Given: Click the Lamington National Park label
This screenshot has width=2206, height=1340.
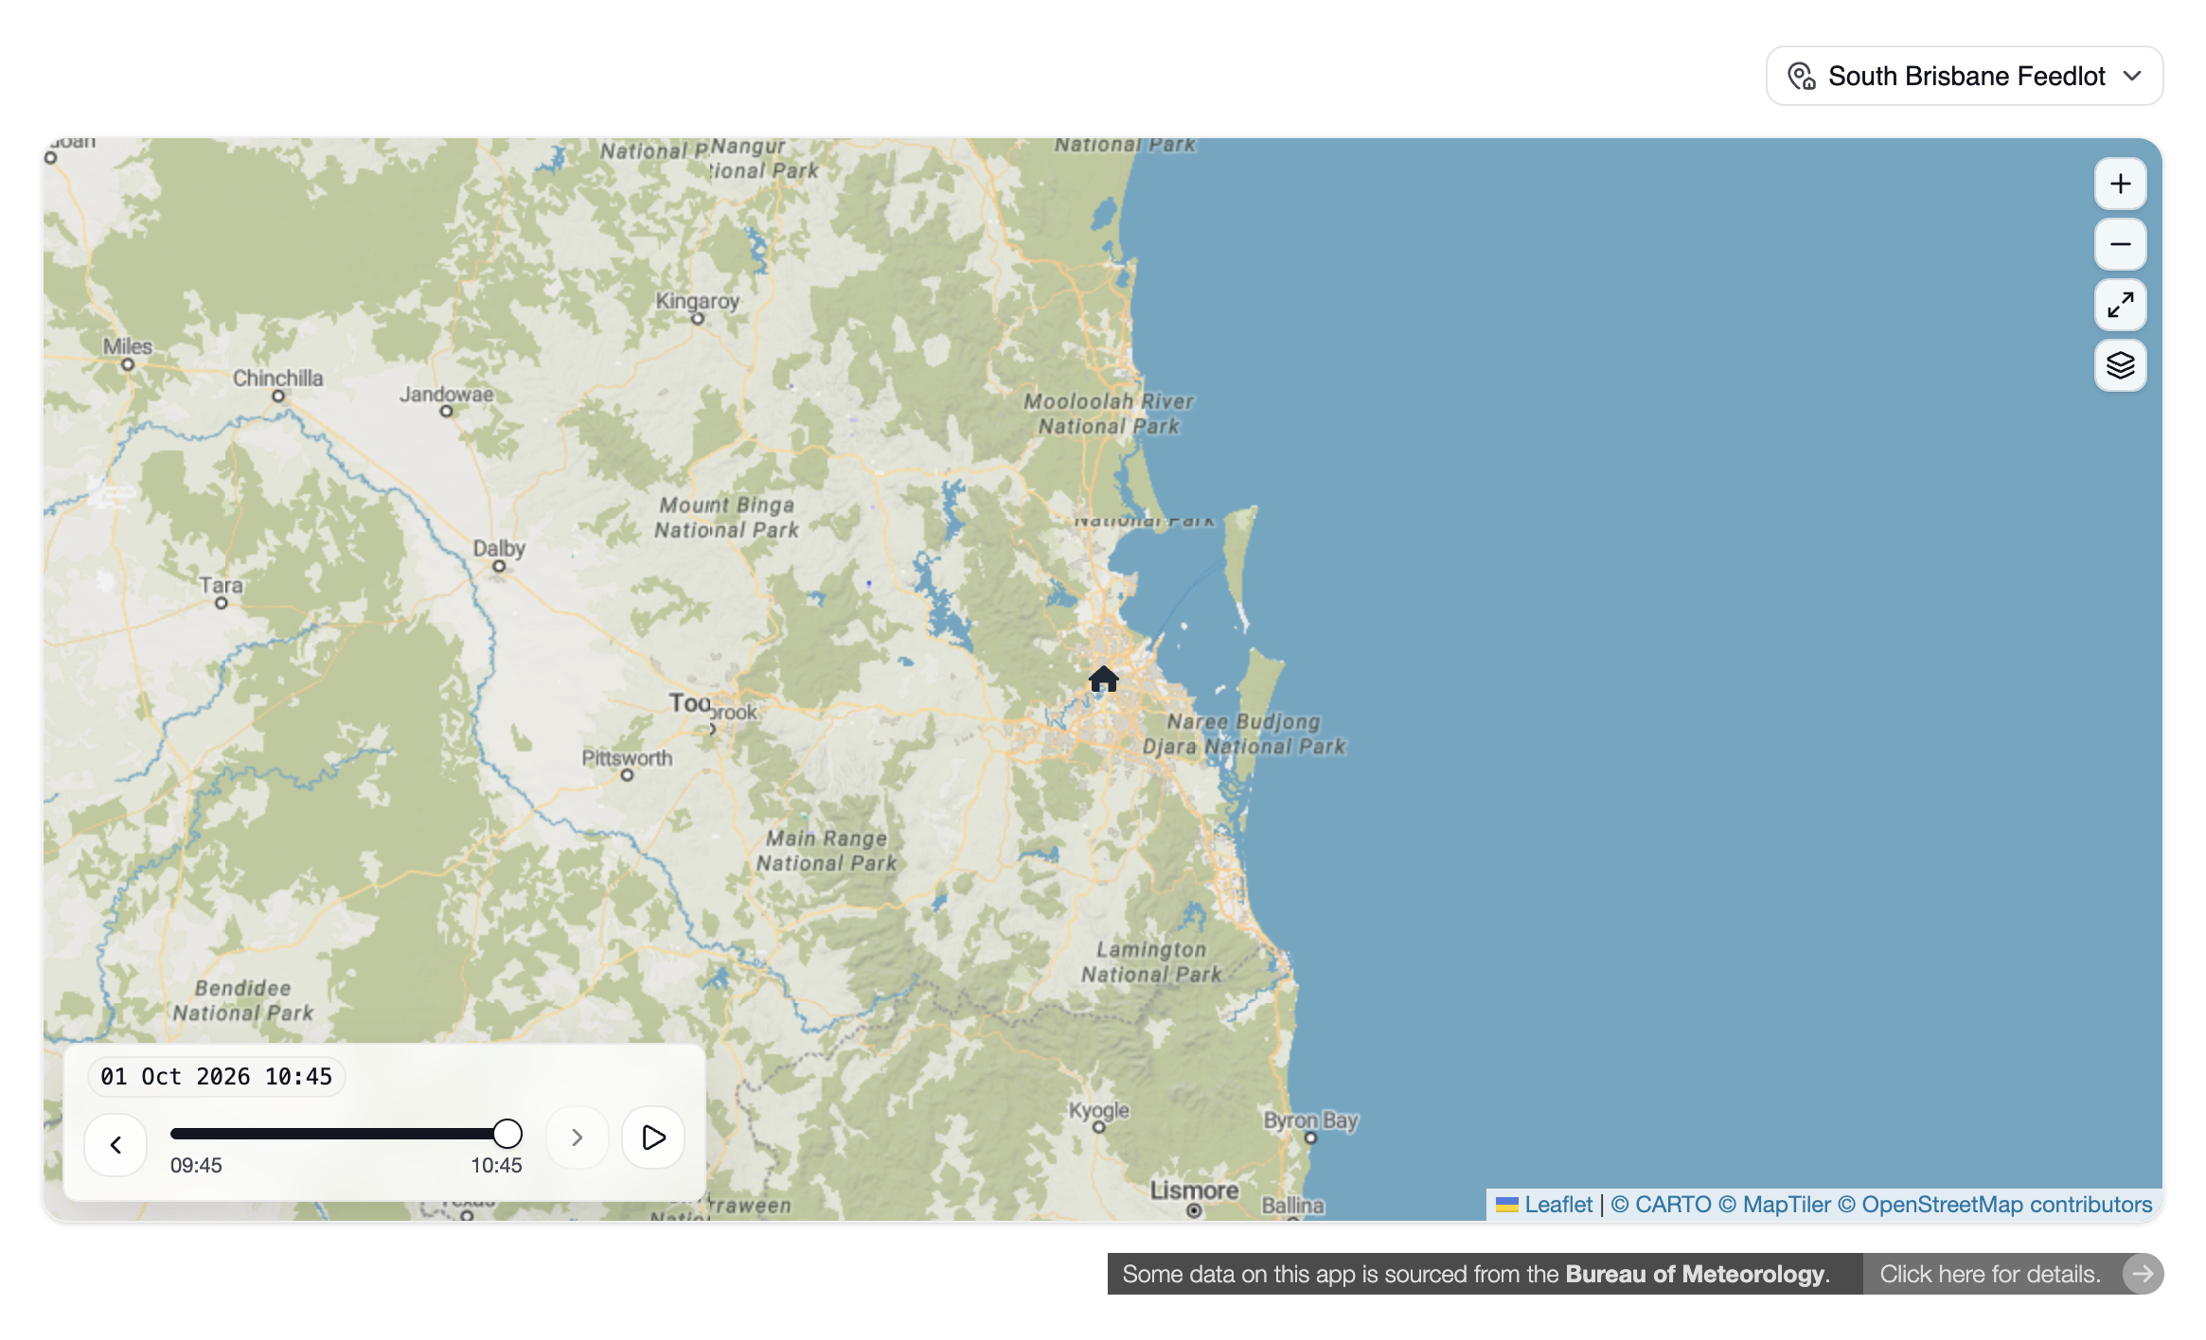Looking at the screenshot, I should [x=1151, y=962].
